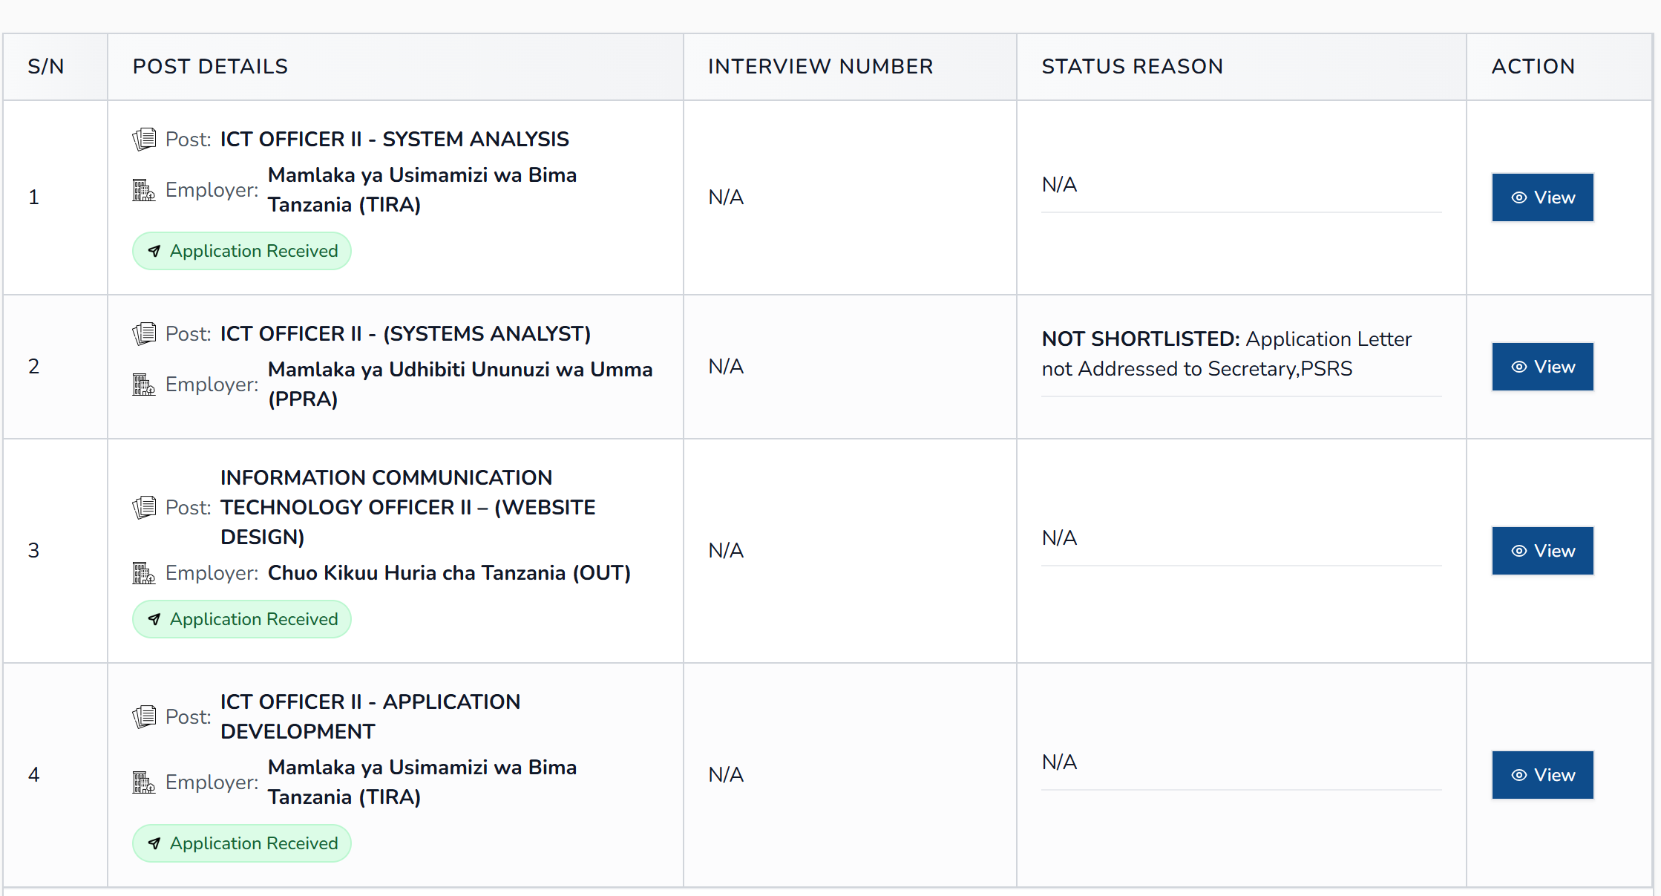Click post document icon in row 1

pos(144,139)
